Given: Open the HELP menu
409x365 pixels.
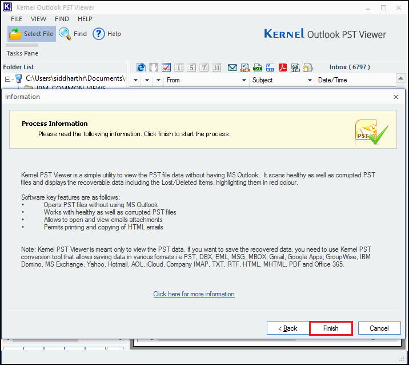Looking at the screenshot, I should pyautogui.click(x=85, y=19).
